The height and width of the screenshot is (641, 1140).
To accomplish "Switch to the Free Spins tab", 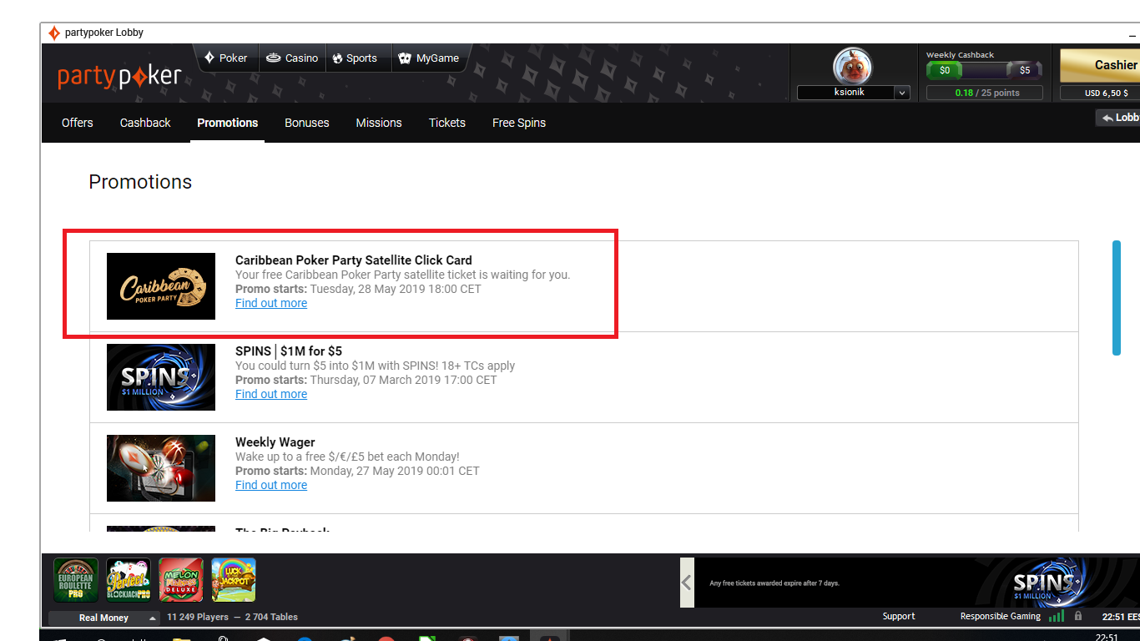I will point(519,123).
